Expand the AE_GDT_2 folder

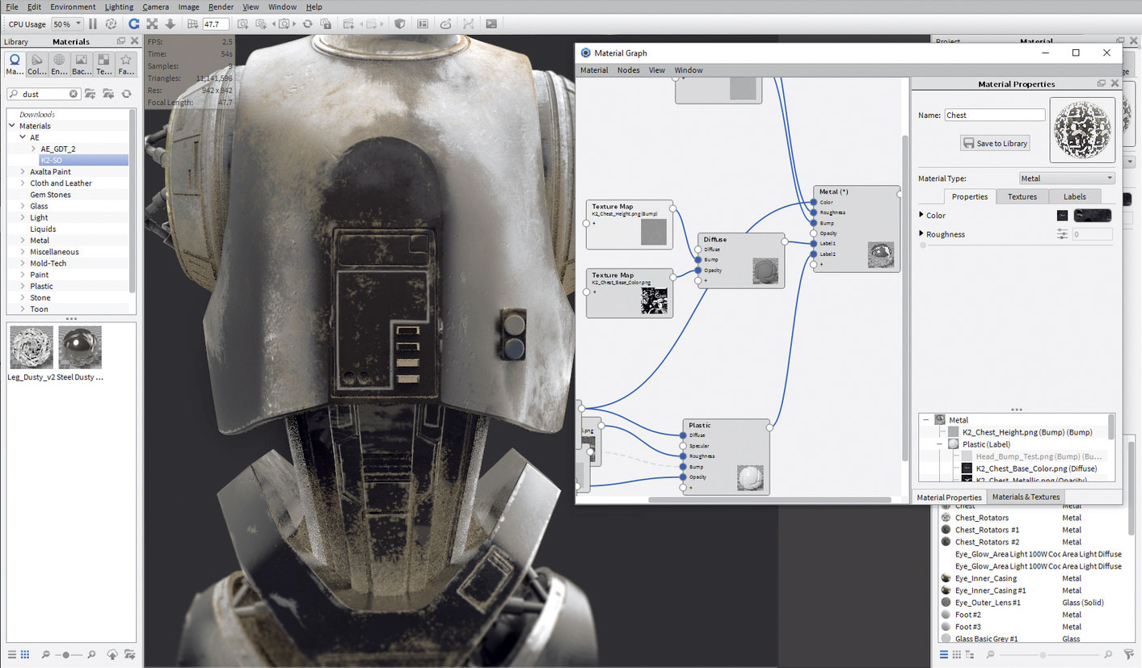(33, 149)
